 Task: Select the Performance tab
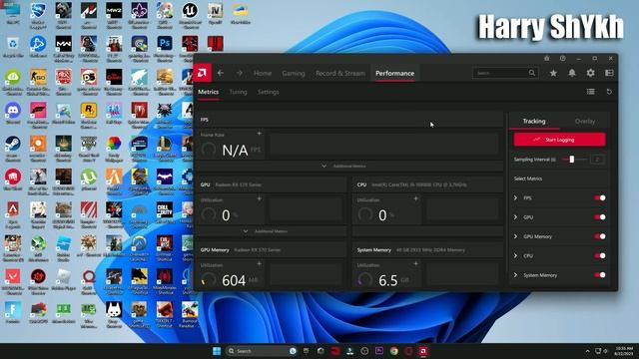pos(395,73)
